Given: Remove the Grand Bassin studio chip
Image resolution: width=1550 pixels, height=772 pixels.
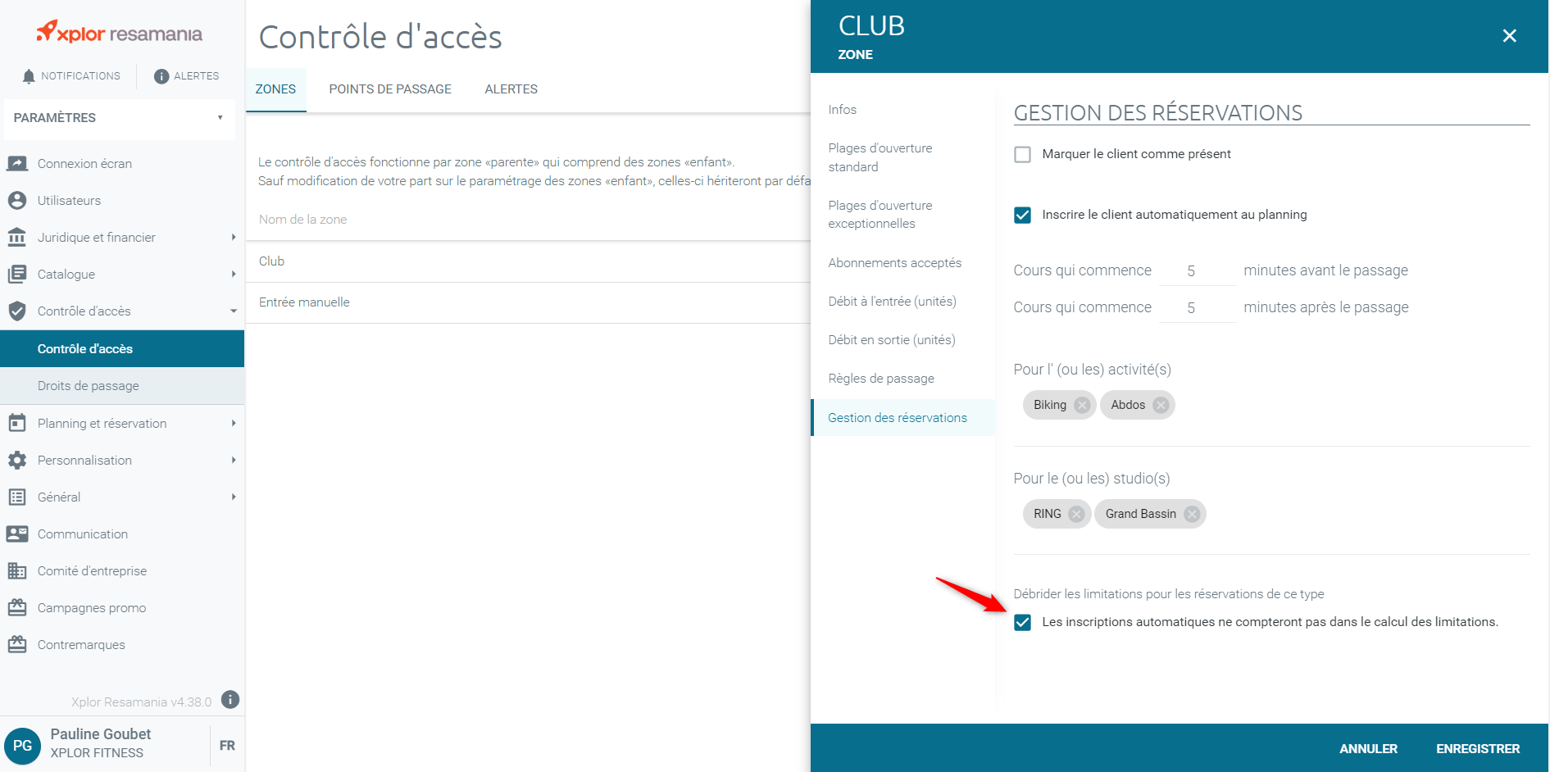Looking at the screenshot, I should (x=1192, y=514).
